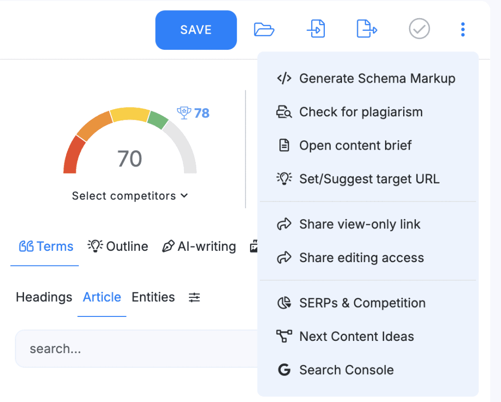Switch to the Outline tab
501x402 pixels.
click(118, 246)
